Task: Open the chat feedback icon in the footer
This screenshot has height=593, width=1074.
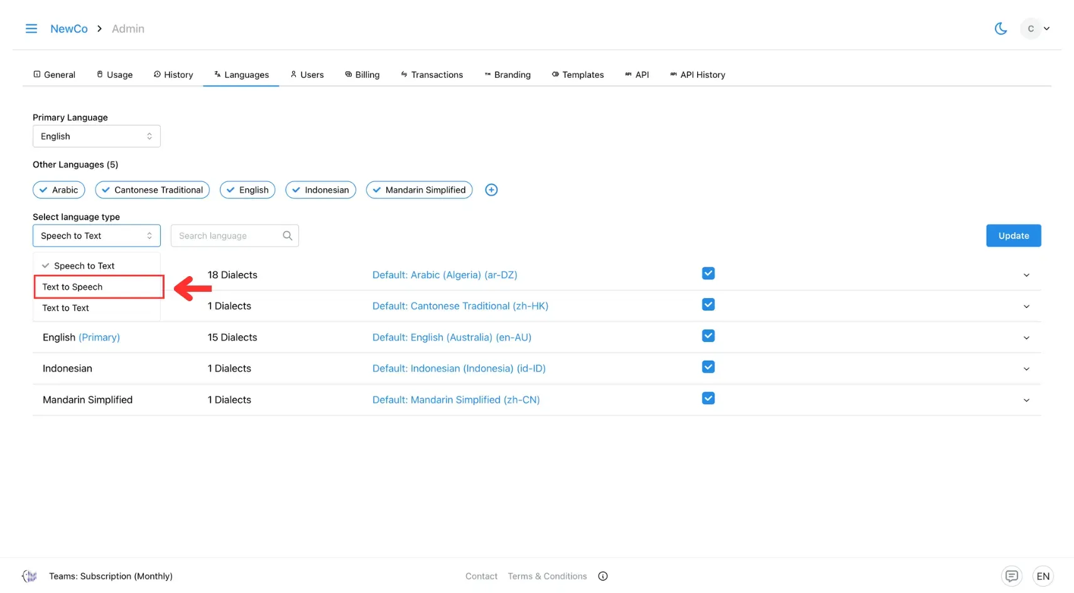Action: pos(1011,576)
